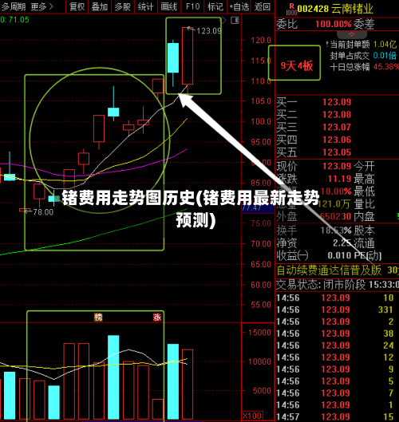
Task: Click the 净资 2.25 value
Action: pos(342,243)
